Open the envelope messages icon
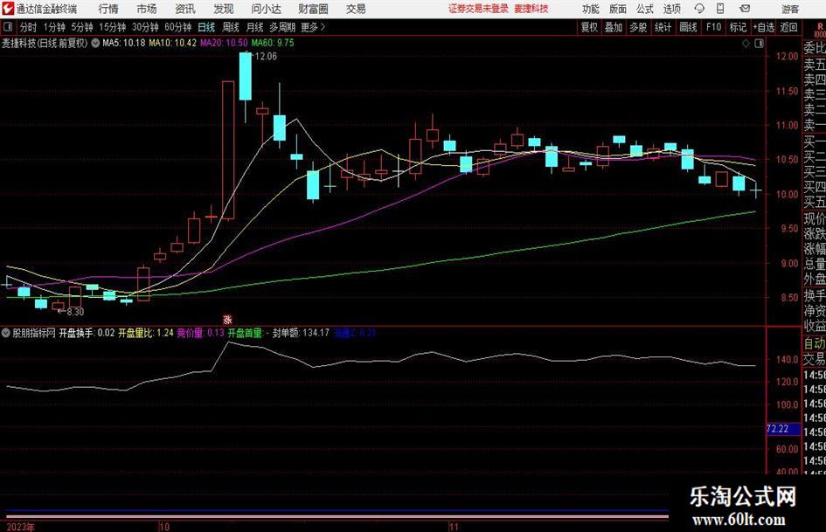This screenshot has width=826, height=532. tap(745, 9)
